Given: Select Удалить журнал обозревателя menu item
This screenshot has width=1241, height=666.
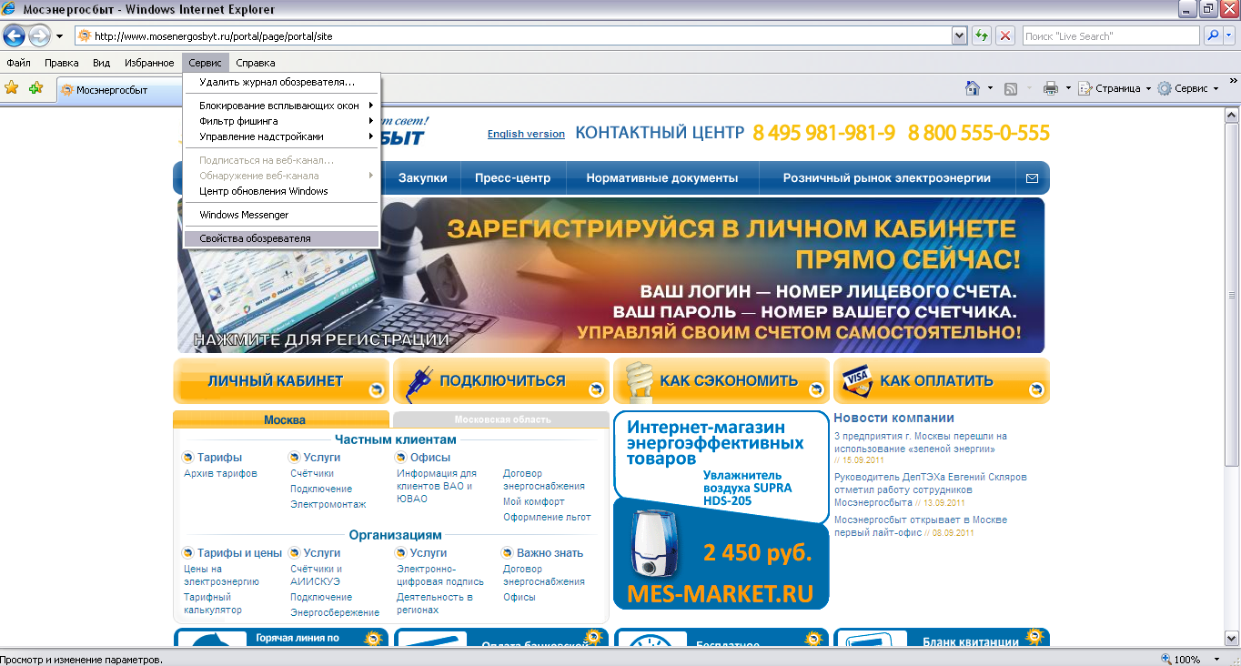Looking at the screenshot, I should point(282,82).
